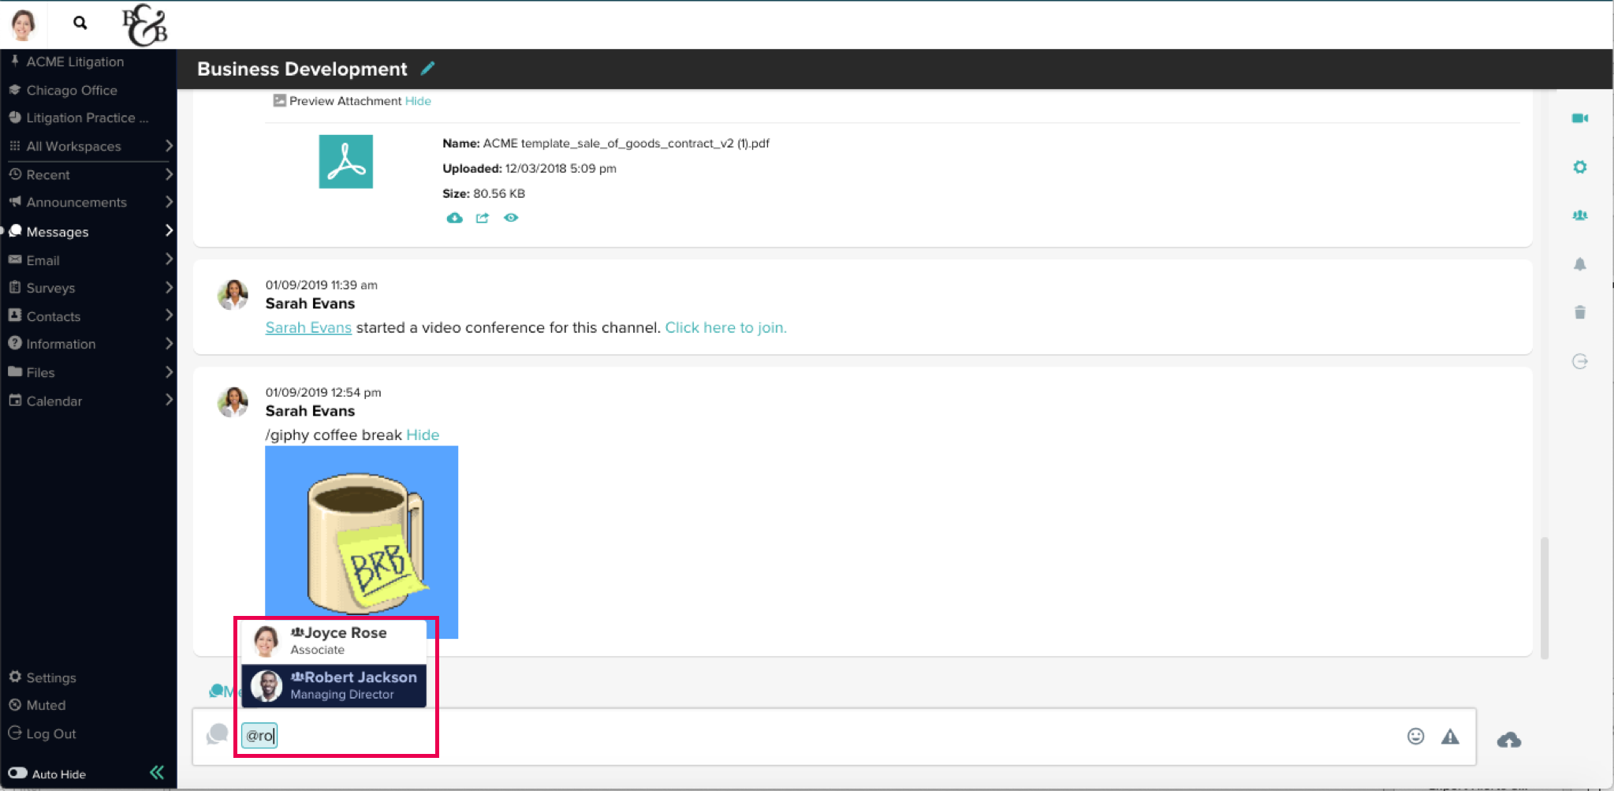Leave channel with exit arrow icon
The image size is (1614, 791).
coord(1579,361)
